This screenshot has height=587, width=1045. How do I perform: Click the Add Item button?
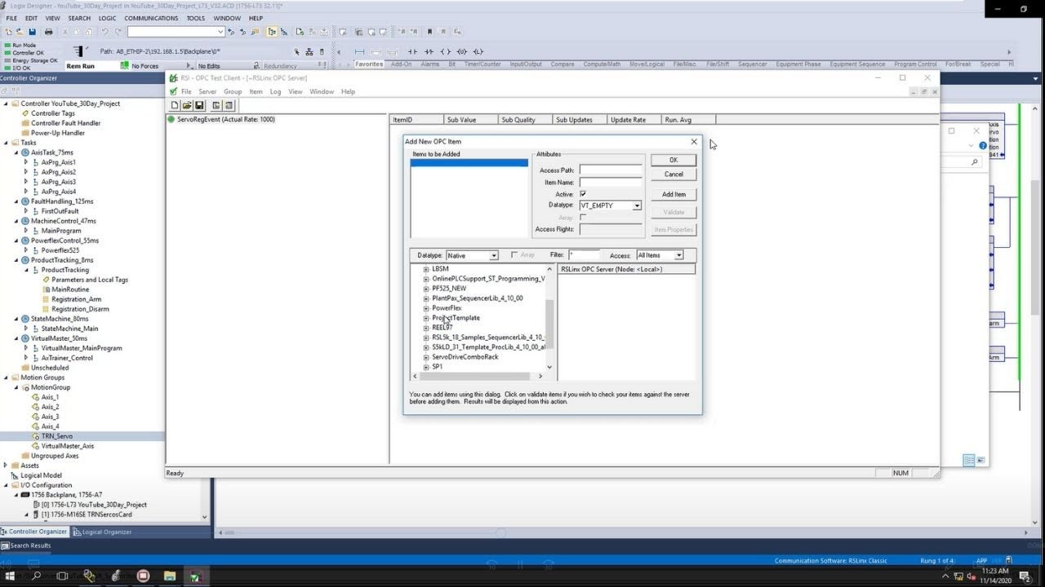(674, 194)
